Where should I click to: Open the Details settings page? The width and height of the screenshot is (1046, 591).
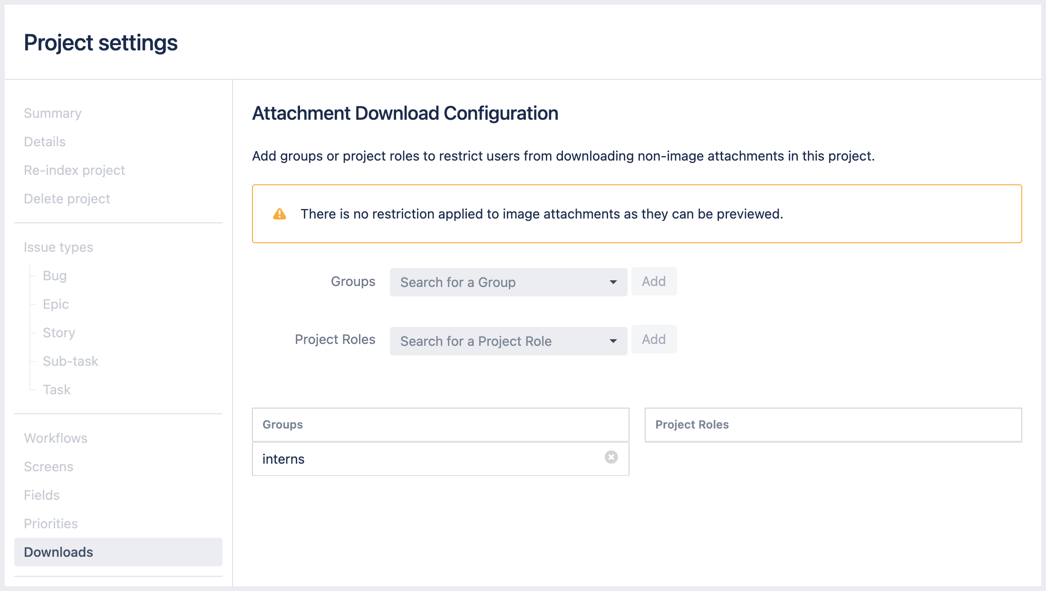pyautogui.click(x=44, y=142)
